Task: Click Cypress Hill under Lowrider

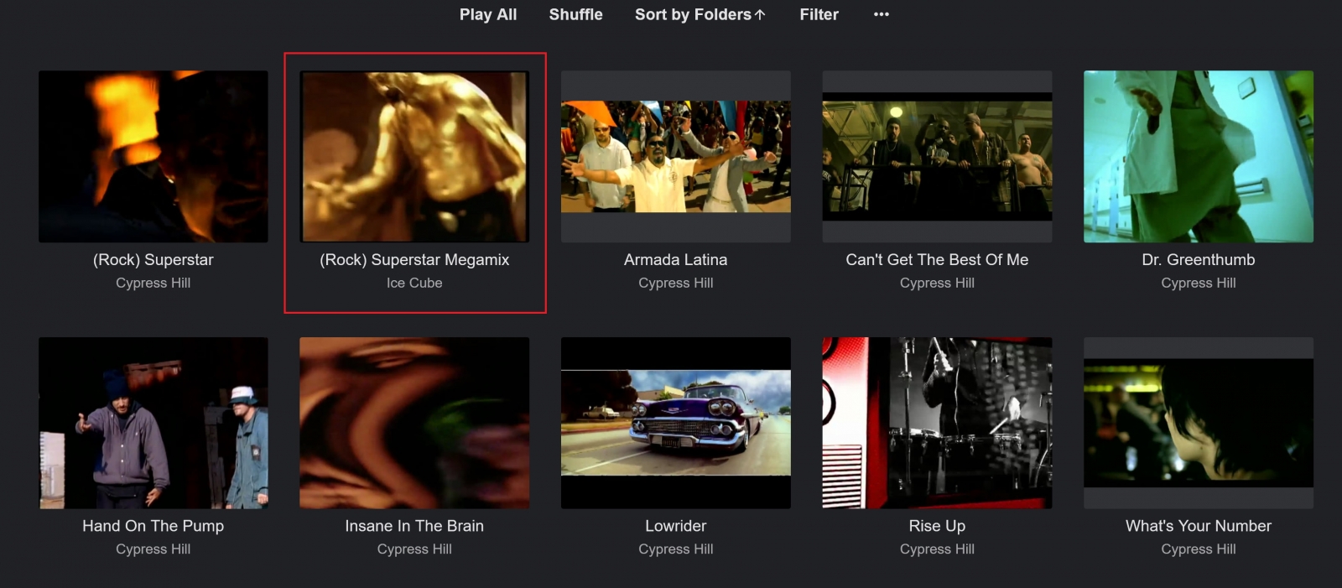Action: 676,549
